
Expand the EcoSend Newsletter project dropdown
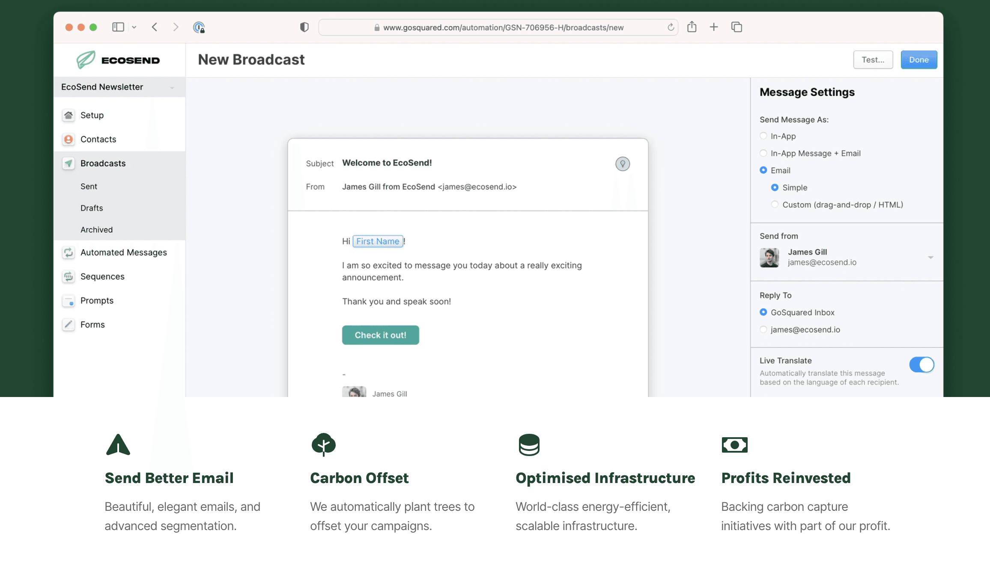click(x=172, y=87)
